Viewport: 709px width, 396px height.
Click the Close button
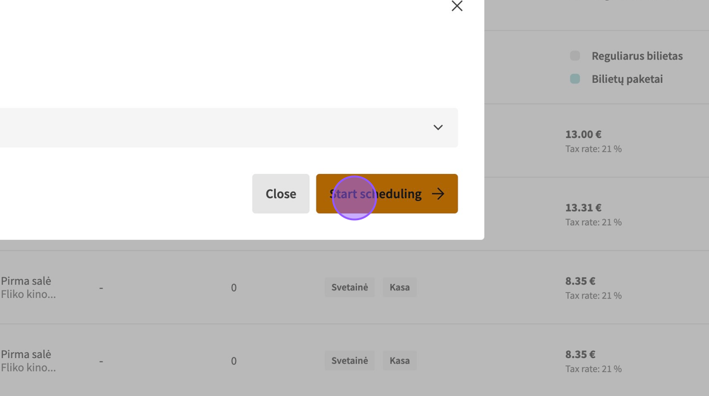click(280, 194)
